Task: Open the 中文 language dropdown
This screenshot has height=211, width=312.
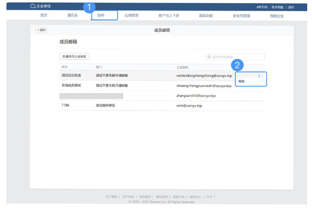Action: [x=211, y=197]
